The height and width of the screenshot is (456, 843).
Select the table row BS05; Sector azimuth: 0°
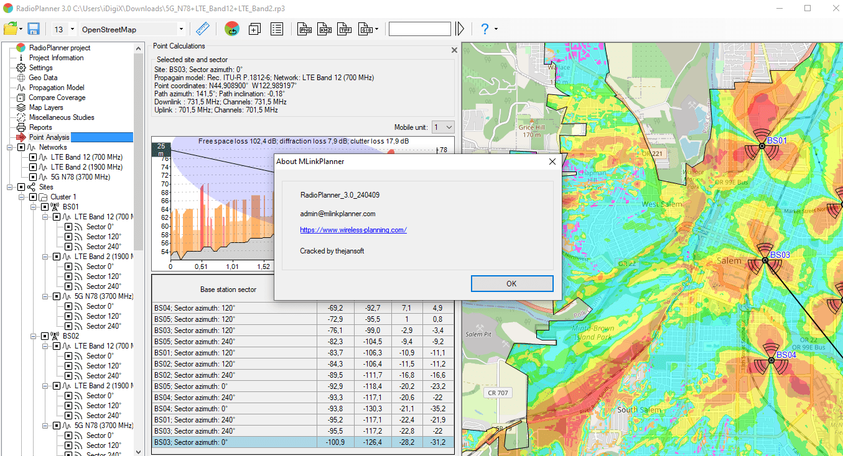pyautogui.click(x=303, y=386)
